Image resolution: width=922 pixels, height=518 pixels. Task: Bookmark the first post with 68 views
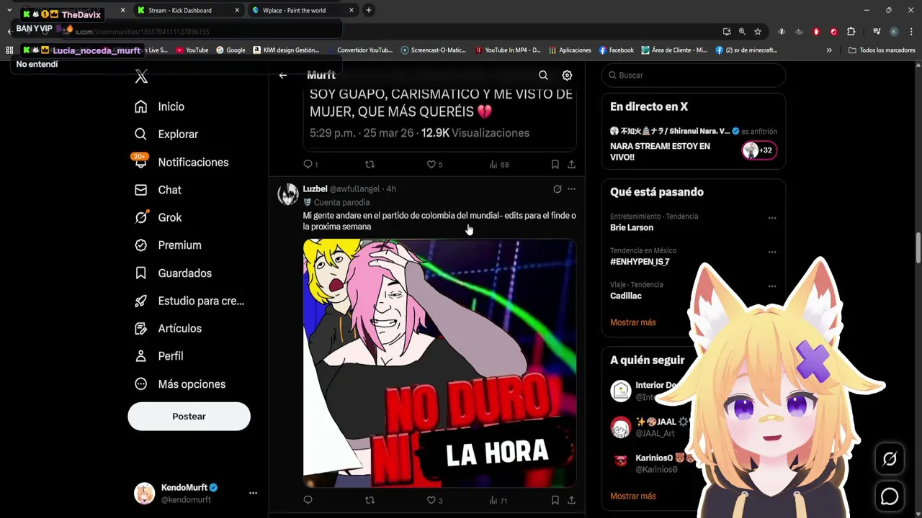(x=555, y=165)
